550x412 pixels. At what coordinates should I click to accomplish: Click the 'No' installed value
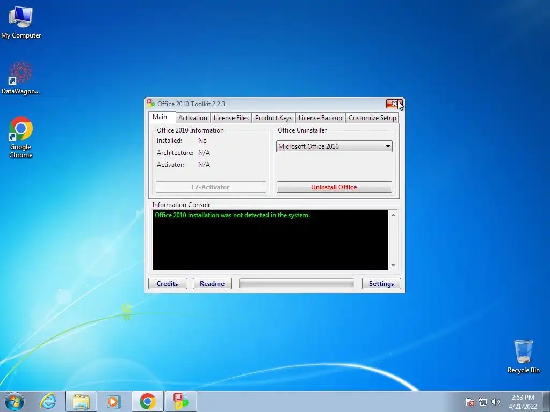[202, 141]
